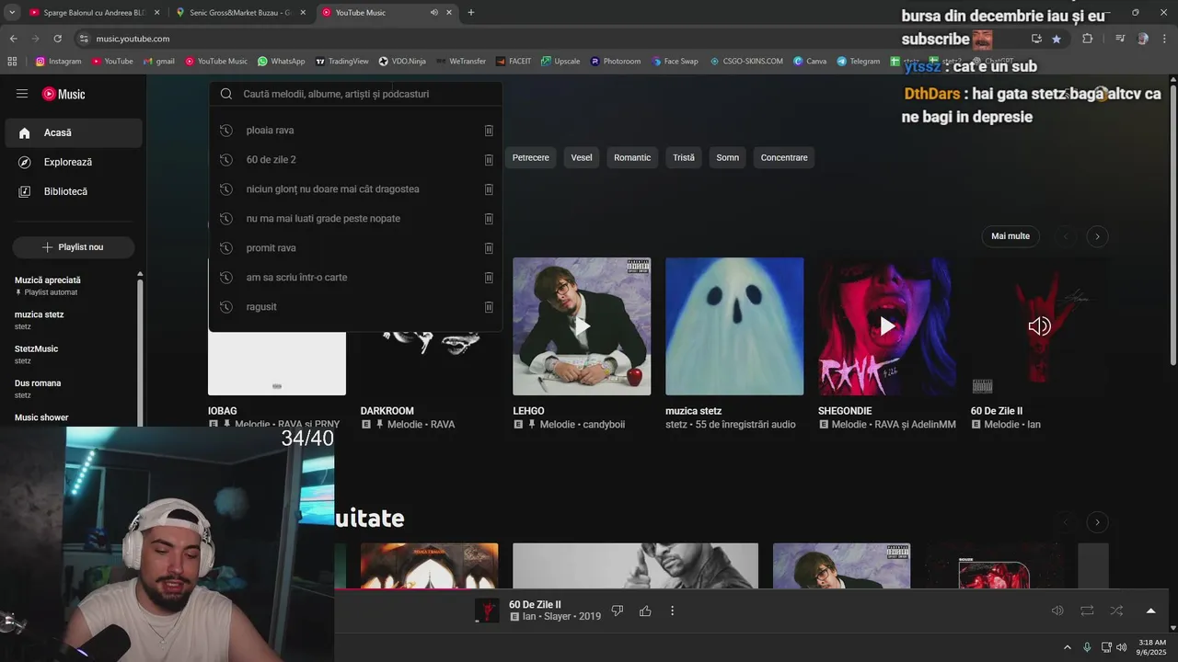This screenshot has width=1178, height=662.
Task: Open the StetzMusic playlist in sidebar
Action: coord(74,354)
